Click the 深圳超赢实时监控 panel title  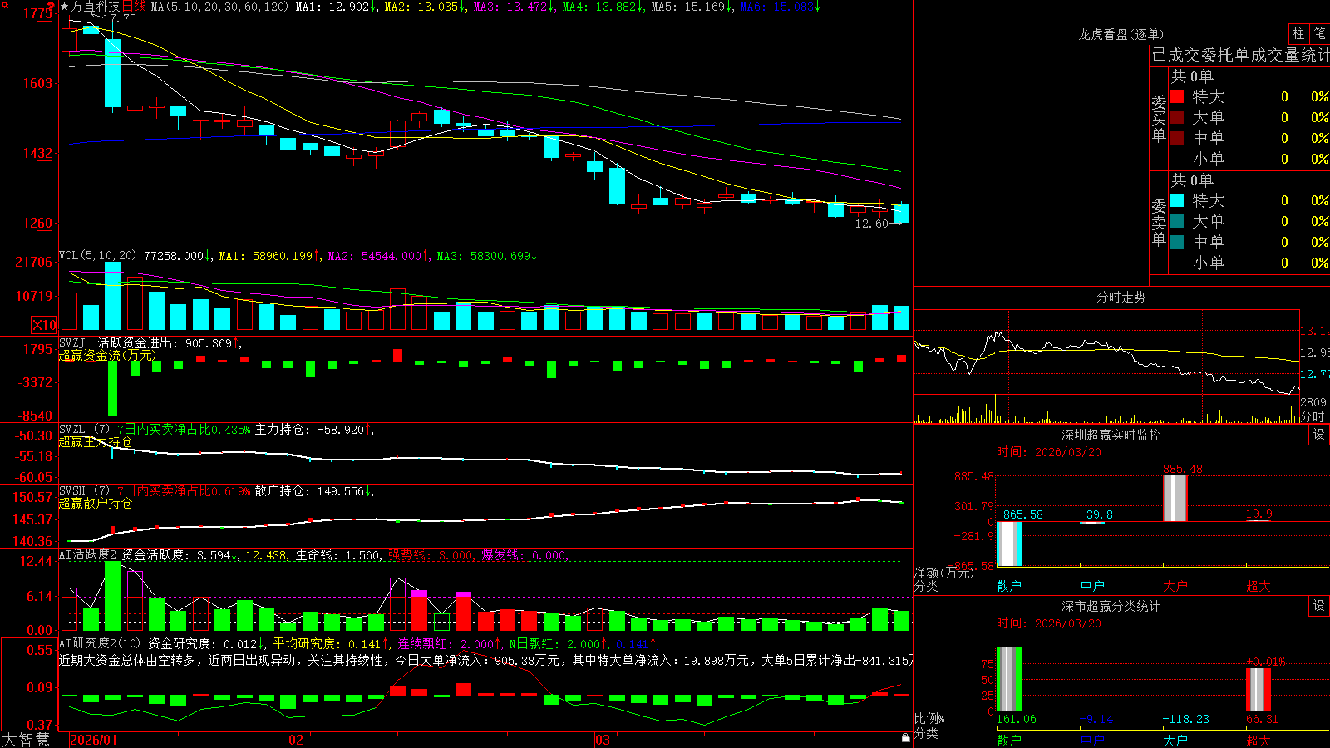click(1111, 435)
